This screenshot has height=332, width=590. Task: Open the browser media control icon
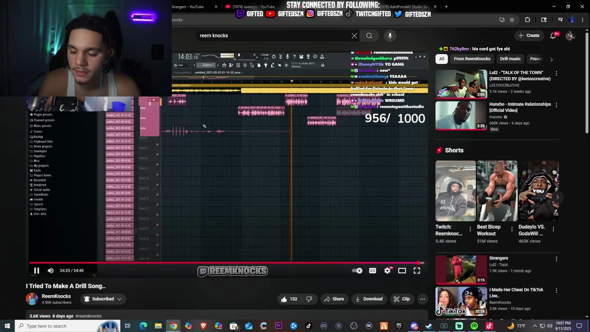560,20
